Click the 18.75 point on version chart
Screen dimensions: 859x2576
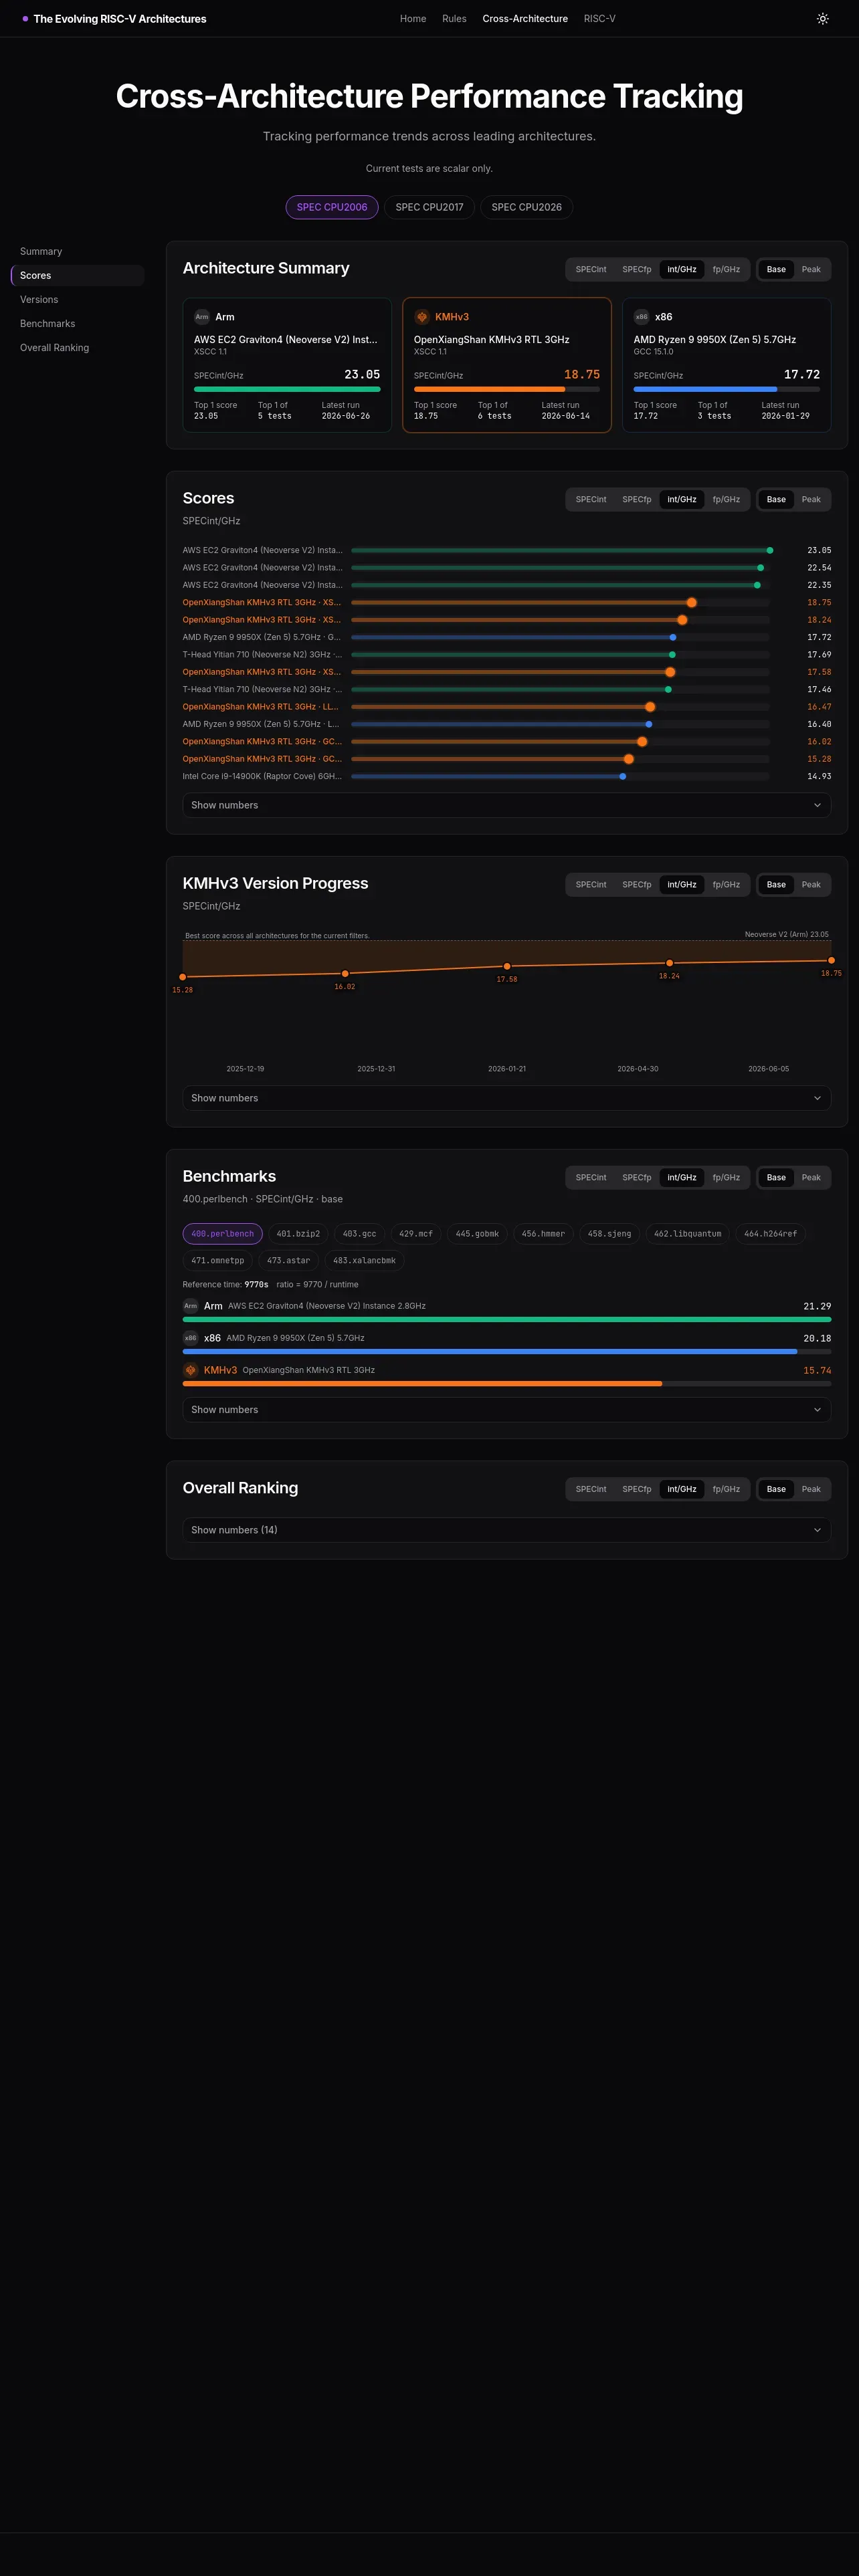coord(831,960)
